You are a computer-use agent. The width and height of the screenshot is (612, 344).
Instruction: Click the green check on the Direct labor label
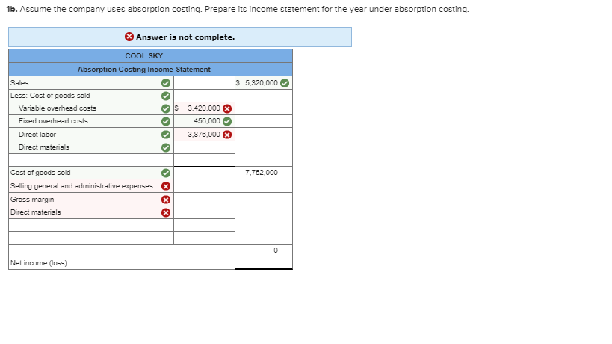[166, 135]
